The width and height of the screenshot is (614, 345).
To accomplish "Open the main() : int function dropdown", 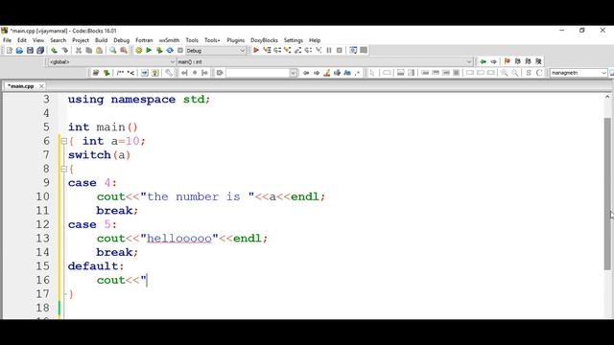I will click(325, 61).
